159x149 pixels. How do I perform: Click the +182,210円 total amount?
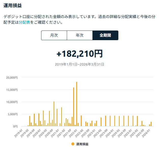point(80,54)
